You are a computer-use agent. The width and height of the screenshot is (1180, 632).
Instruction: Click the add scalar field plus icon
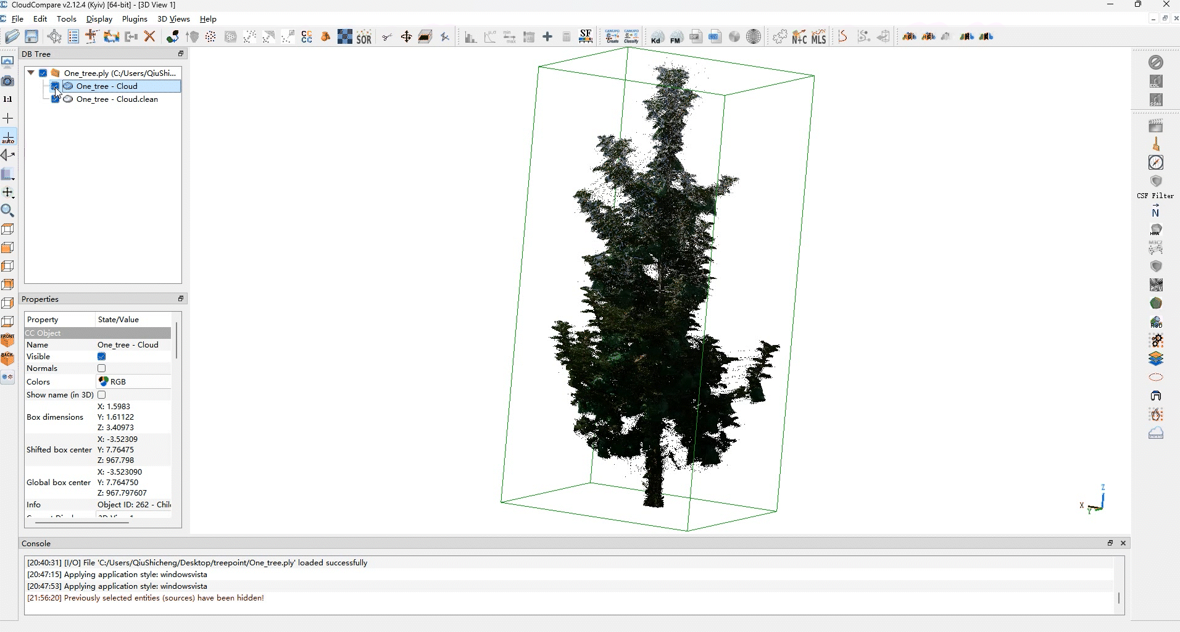pyautogui.click(x=547, y=37)
